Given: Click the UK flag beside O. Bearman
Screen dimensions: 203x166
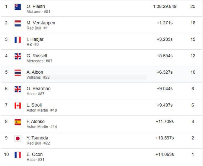Looking at the screenshot, I should tap(18, 89).
